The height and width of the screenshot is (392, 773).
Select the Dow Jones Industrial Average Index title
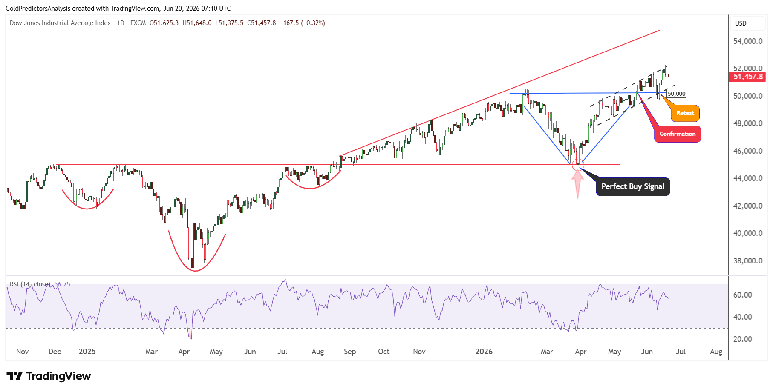(x=60, y=23)
